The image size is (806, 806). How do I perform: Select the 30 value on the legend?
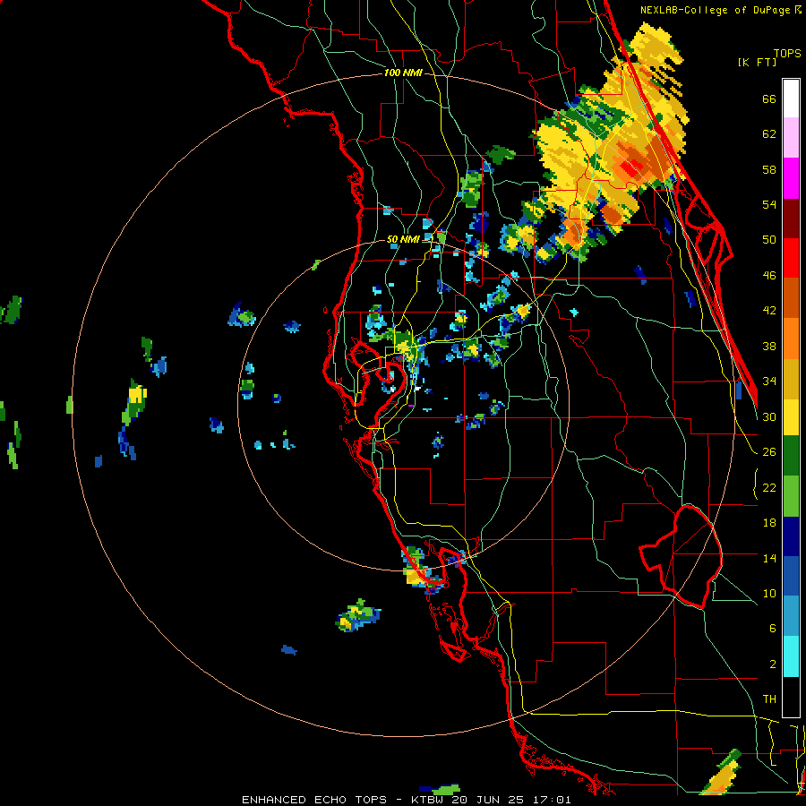[x=769, y=416]
